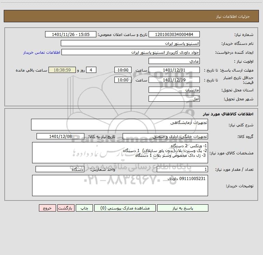Click the delivery city field آمل
The height and width of the screenshot is (255, 263).
[174, 99]
